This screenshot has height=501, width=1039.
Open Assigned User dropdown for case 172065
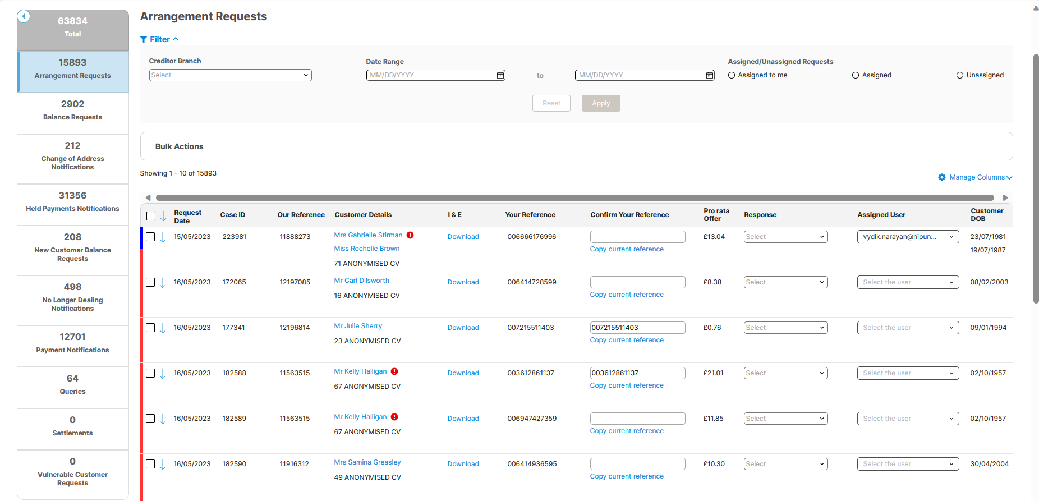pyautogui.click(x=907, y=282)
